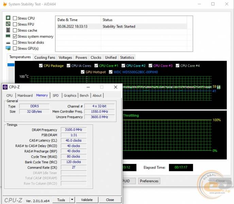Open the Mainboard tab in CPU-Z
The height and width of the screenshot is (204, 234).
(25, 96)
